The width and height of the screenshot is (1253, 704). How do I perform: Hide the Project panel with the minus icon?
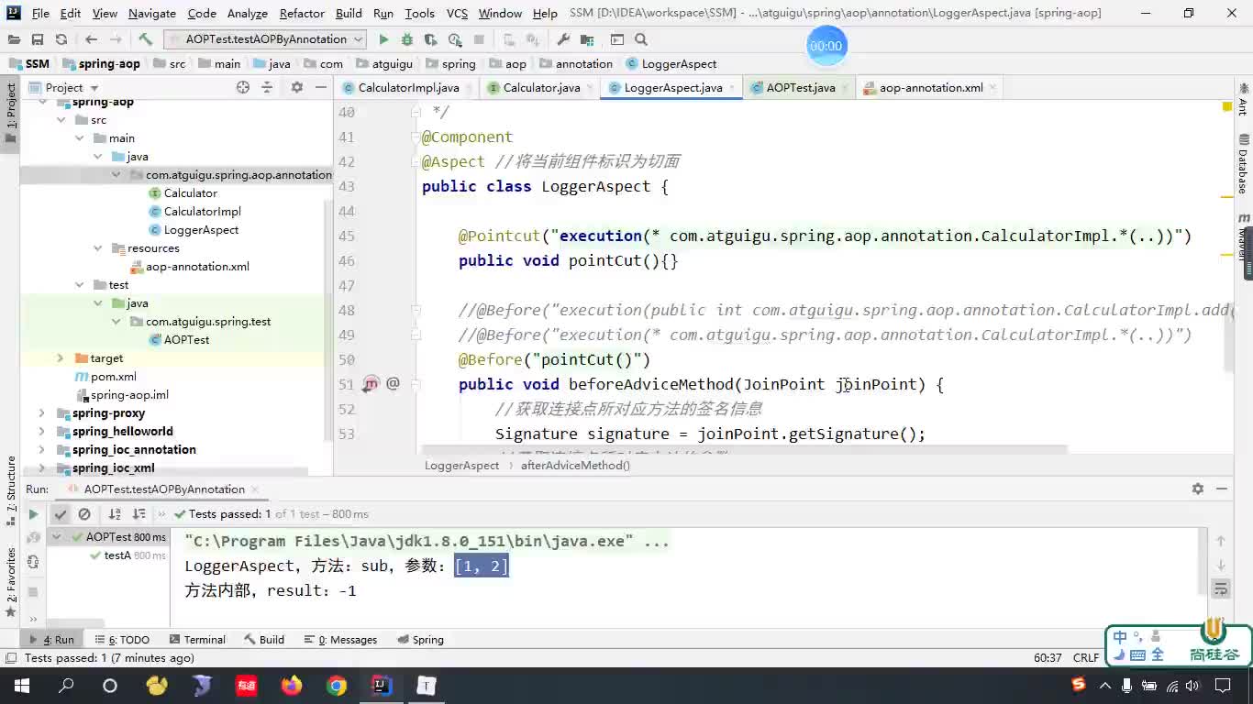320,87
